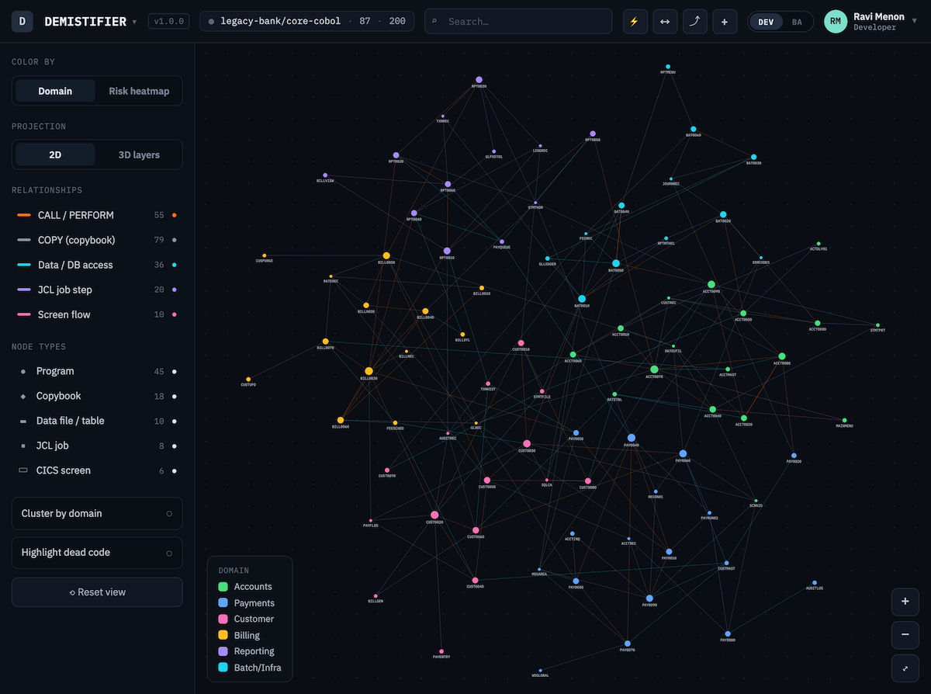The height and width of the screenshot is (694, 931).
Task: Toggle CICS screen node type visibility
Action: tap(97, 470)
